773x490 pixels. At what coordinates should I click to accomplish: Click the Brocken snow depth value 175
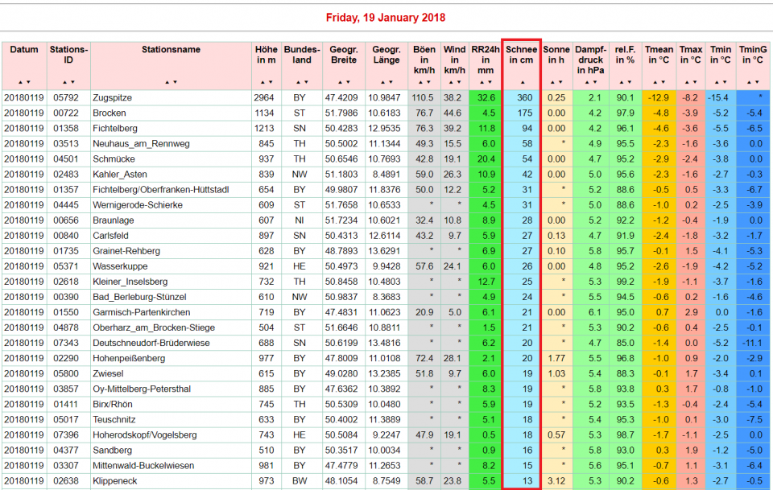(523, 113)
